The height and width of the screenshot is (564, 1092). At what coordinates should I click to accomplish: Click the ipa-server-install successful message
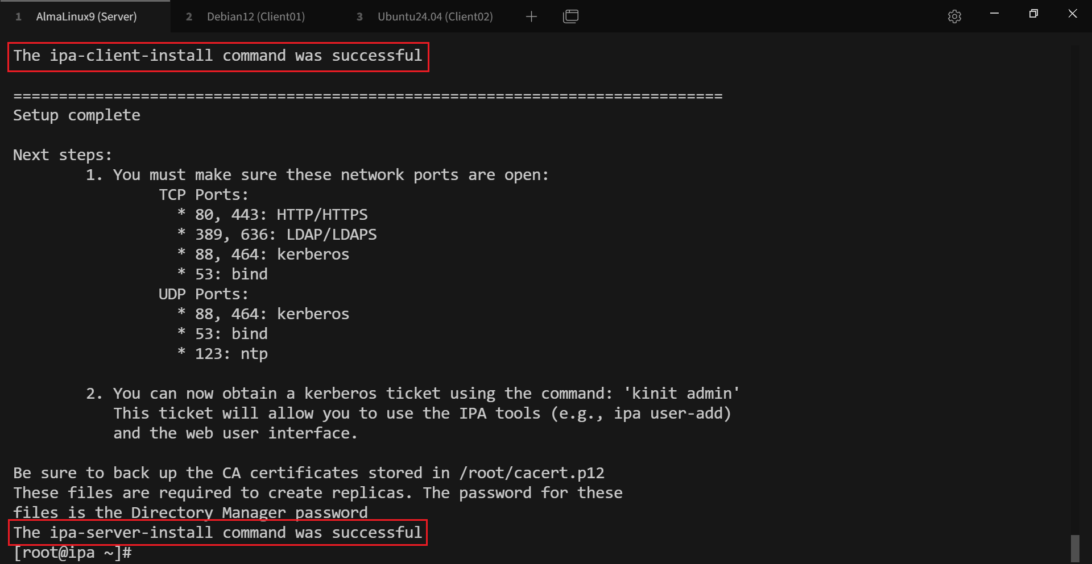pyautogui.click(x=218, y=533)
